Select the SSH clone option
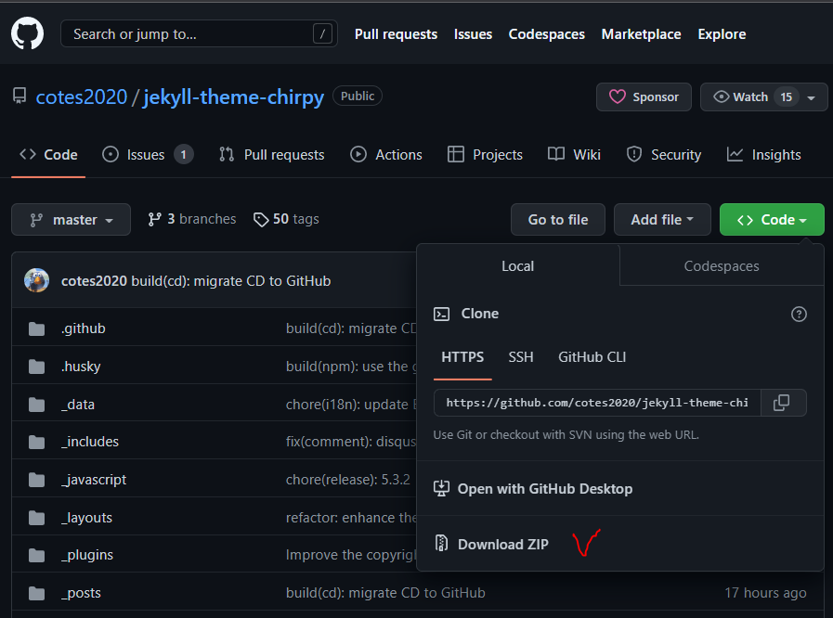This screenshot has width=833, height=618. [x=521, y=356]
